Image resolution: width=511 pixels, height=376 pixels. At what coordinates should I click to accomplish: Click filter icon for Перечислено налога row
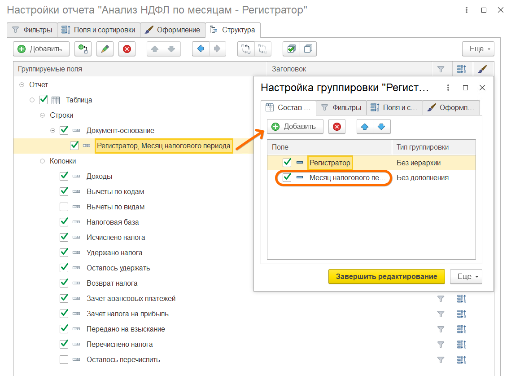click(x=441, y=345)
